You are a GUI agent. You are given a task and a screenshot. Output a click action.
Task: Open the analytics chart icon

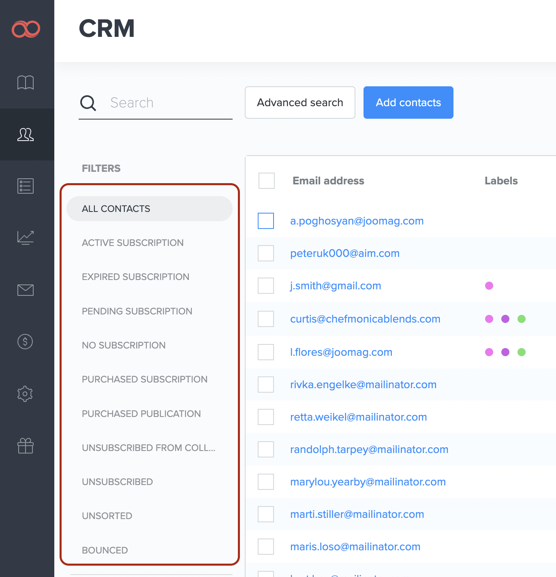click(x=26, y=237)
